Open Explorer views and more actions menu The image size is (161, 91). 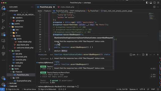tap(32, 7)
